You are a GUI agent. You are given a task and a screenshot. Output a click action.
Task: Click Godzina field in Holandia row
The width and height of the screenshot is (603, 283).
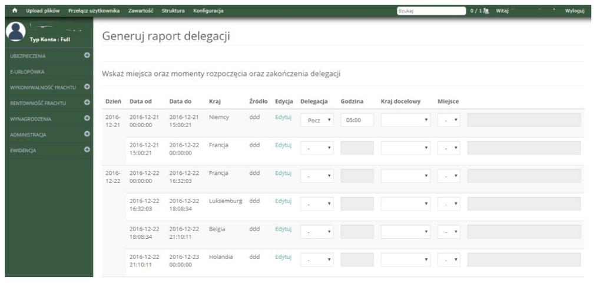357,260
